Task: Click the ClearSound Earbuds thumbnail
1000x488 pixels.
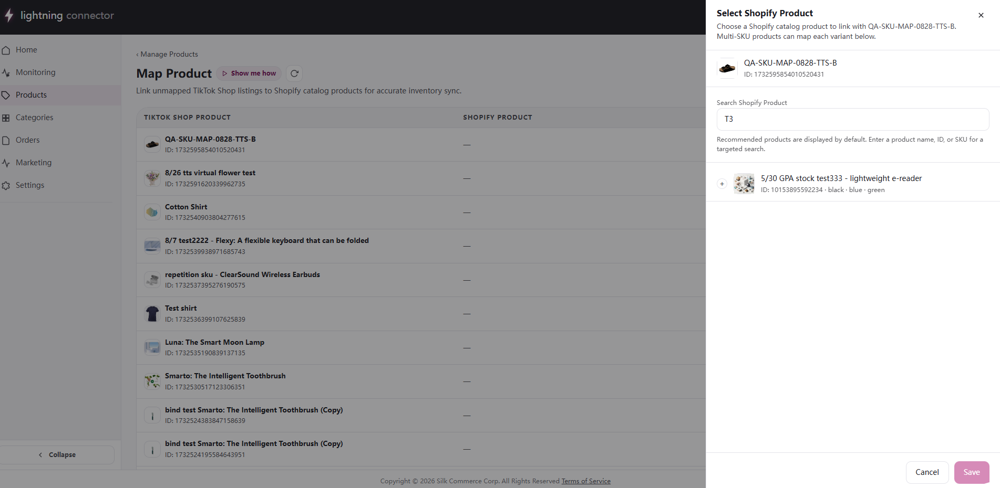Action: [152, 280]
